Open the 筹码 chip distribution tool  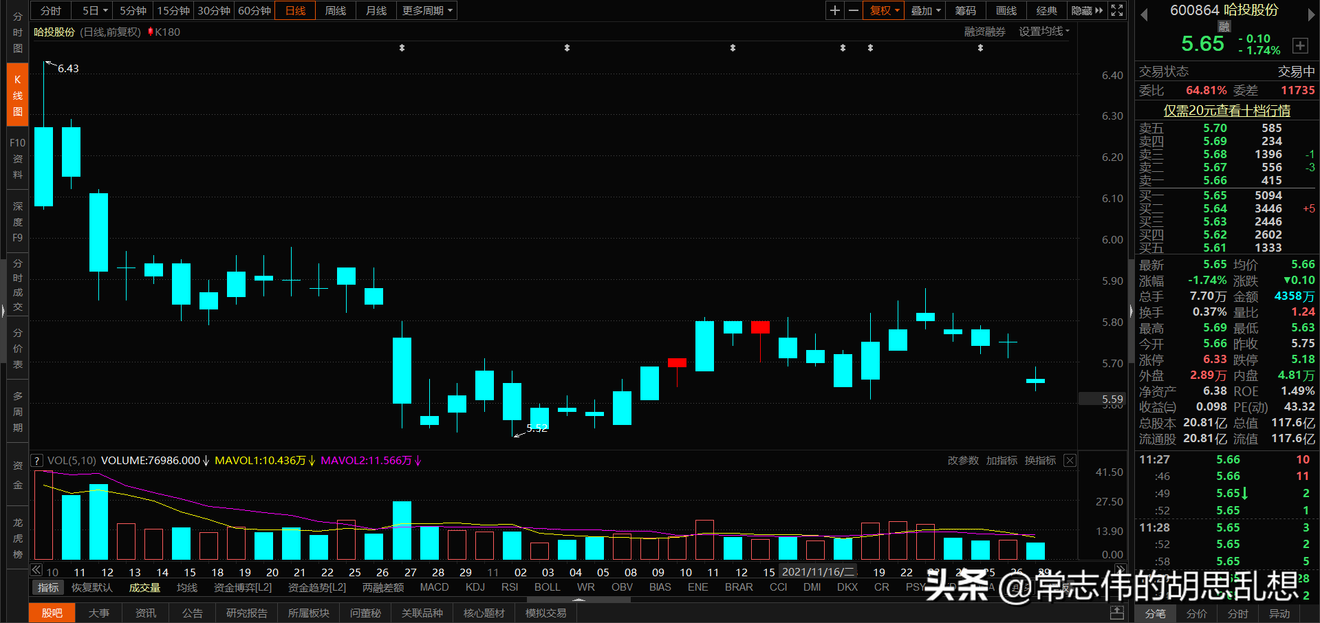point(965,10)
